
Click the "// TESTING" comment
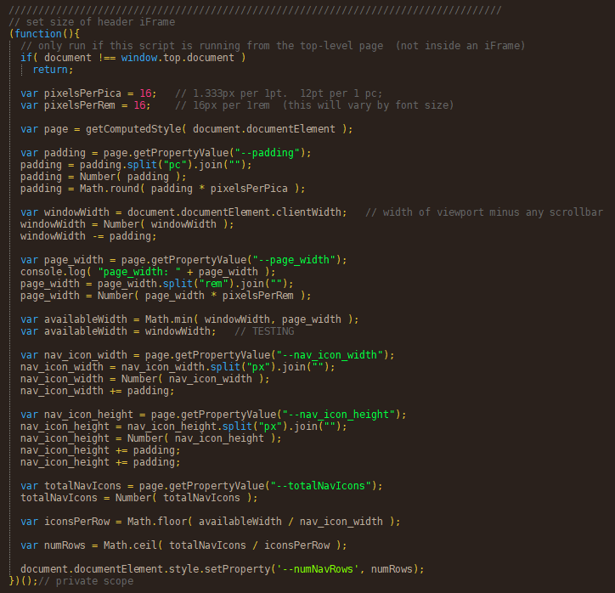(x=264, y=330)
